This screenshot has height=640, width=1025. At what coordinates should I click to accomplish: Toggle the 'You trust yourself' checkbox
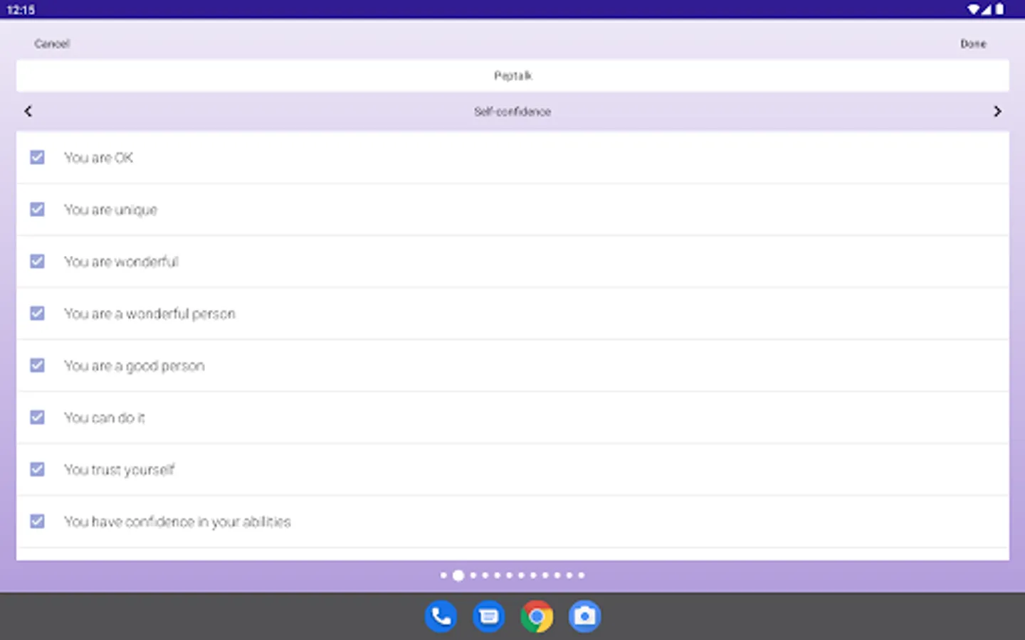tap(37, 469)
